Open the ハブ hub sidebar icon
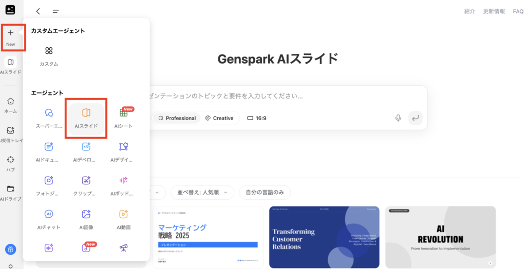526x269 pixels. tap(10, 163)
